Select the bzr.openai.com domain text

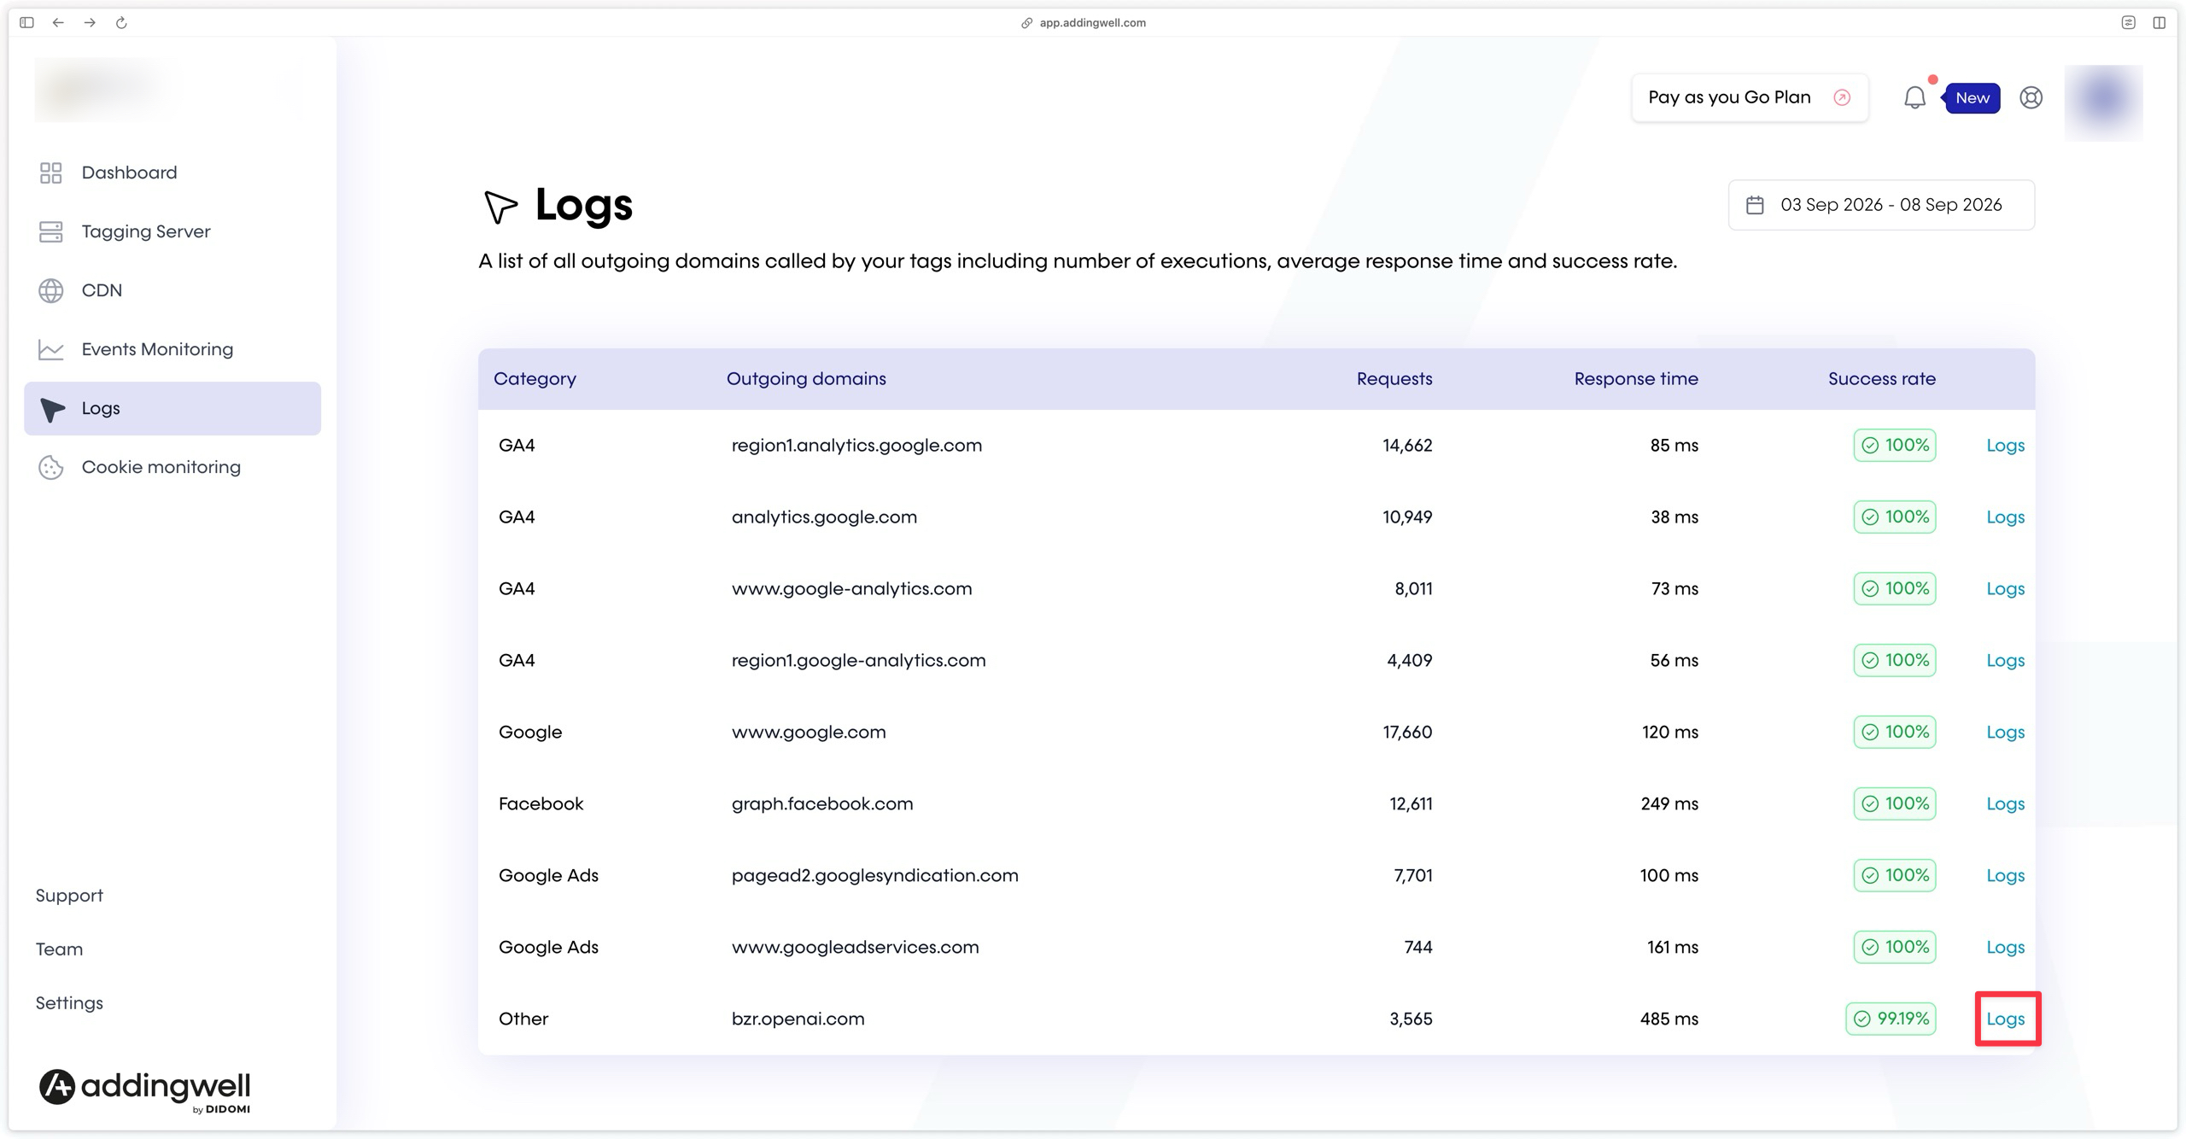(x=798, y=1019)
